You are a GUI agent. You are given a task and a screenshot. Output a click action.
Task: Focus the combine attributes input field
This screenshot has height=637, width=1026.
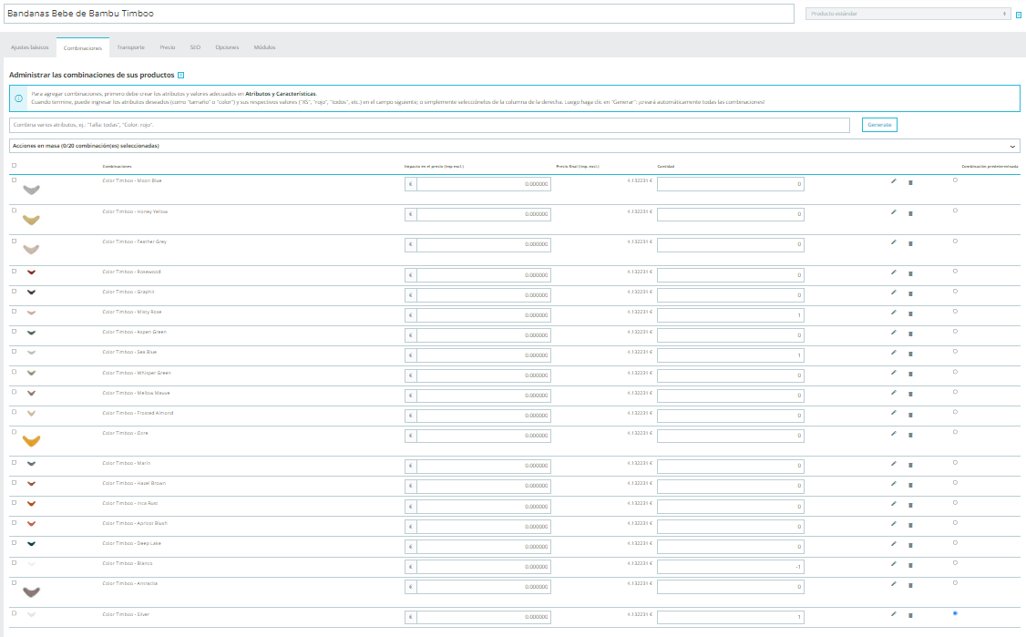click(429, 125)
